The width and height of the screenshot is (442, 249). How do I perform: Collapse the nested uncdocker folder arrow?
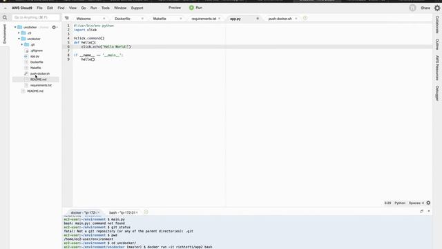pyautogui.click(x=19, y=39)
